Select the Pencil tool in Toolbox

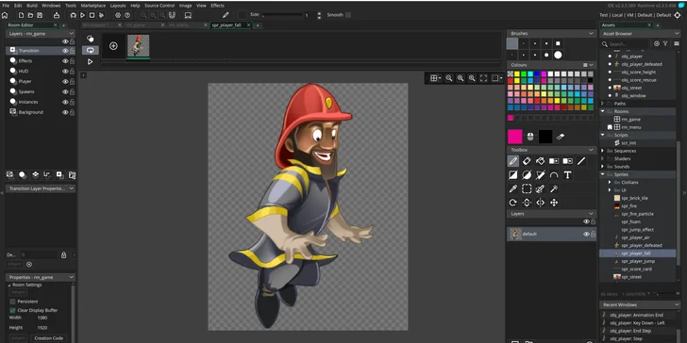click(513, 161)
